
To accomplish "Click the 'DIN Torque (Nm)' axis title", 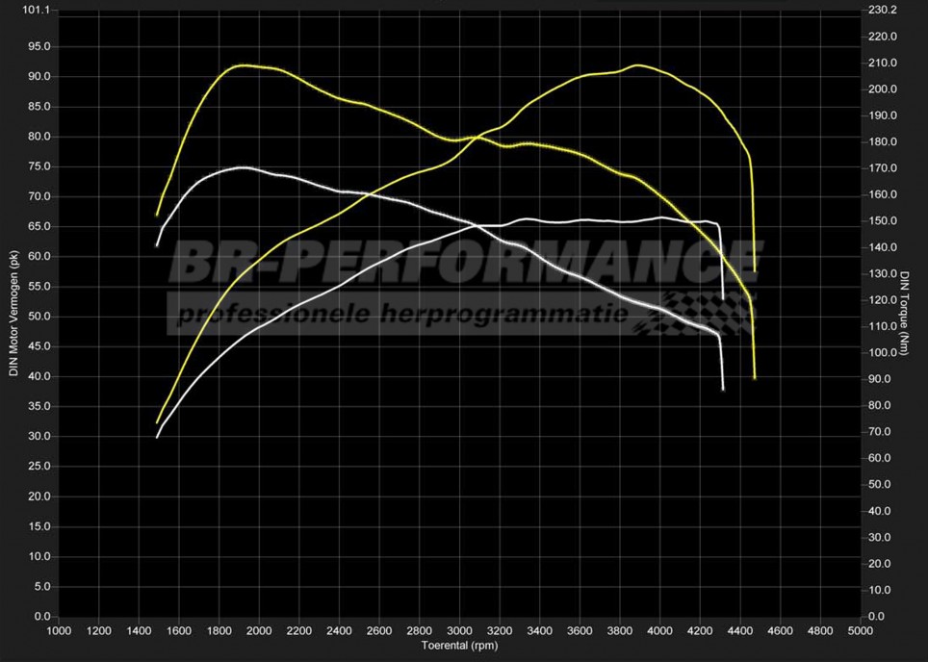I will [x=905, y=313].
